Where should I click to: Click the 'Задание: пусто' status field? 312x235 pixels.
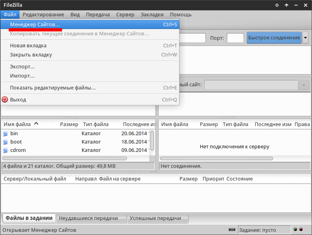point(264,230)
